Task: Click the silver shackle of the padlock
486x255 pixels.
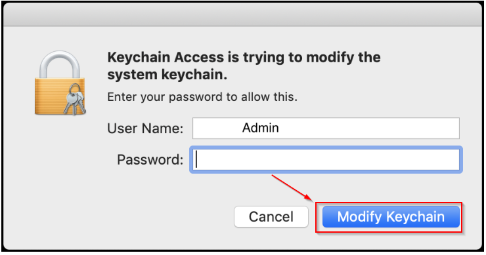Action: 60,64
